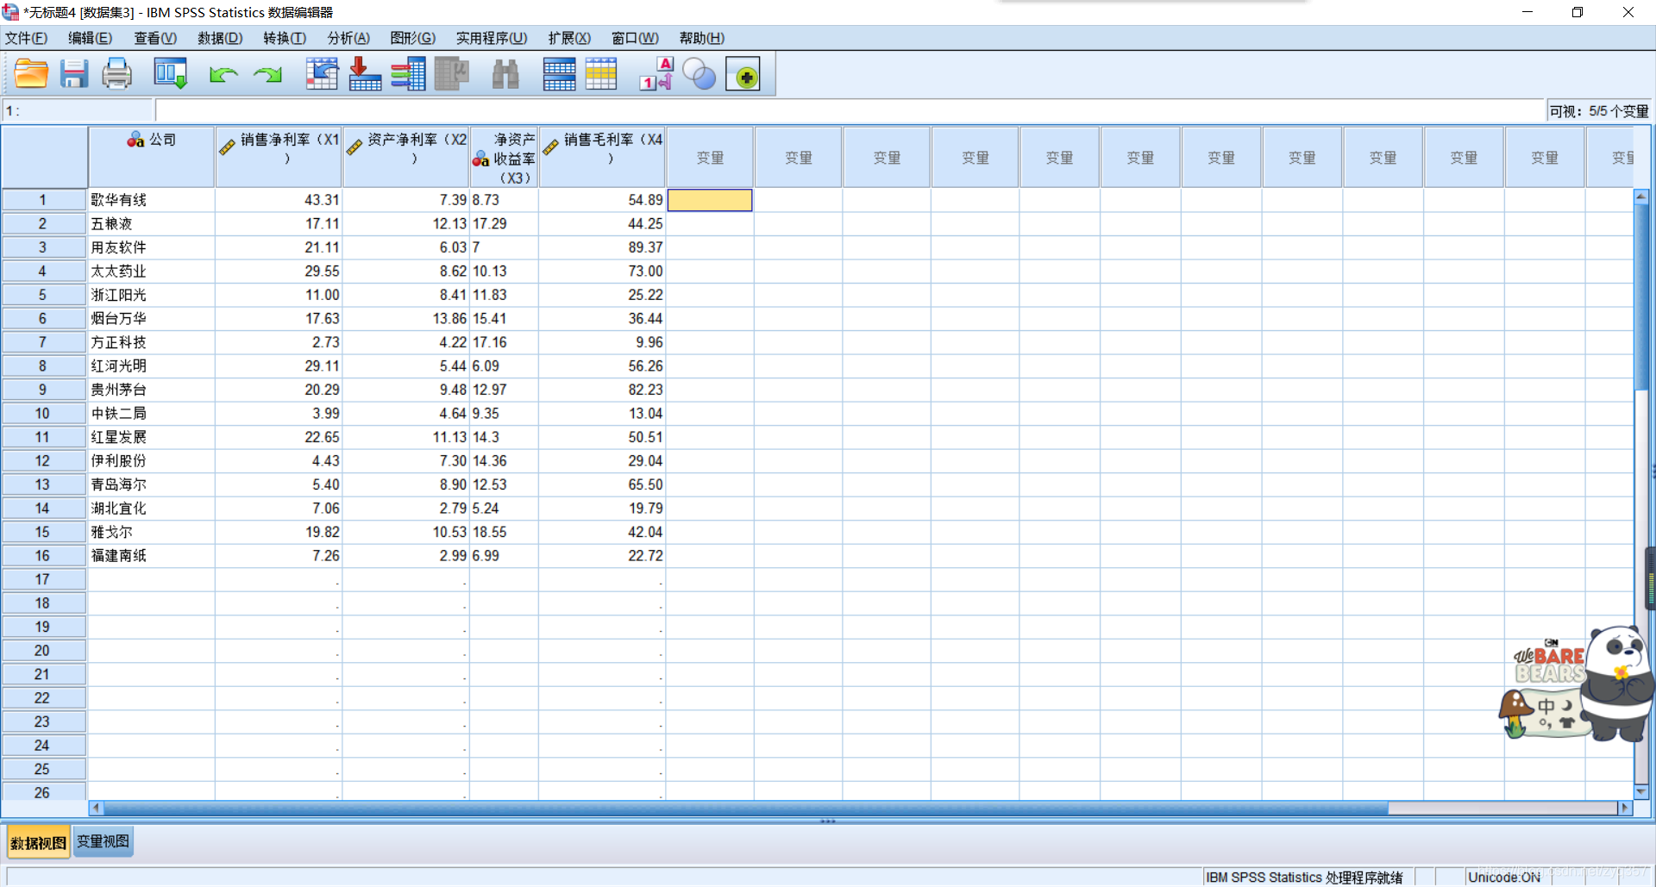This screenshot has width=1656, height=887.
Task: Click the cell containing 青岛海尔
Action: tap(151, 484)
